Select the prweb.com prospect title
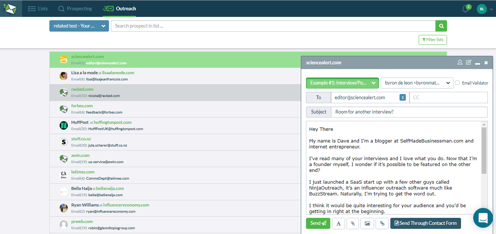The width and height of the screenshot is (496, 234). pyautogui.click(x=82, y=222)
